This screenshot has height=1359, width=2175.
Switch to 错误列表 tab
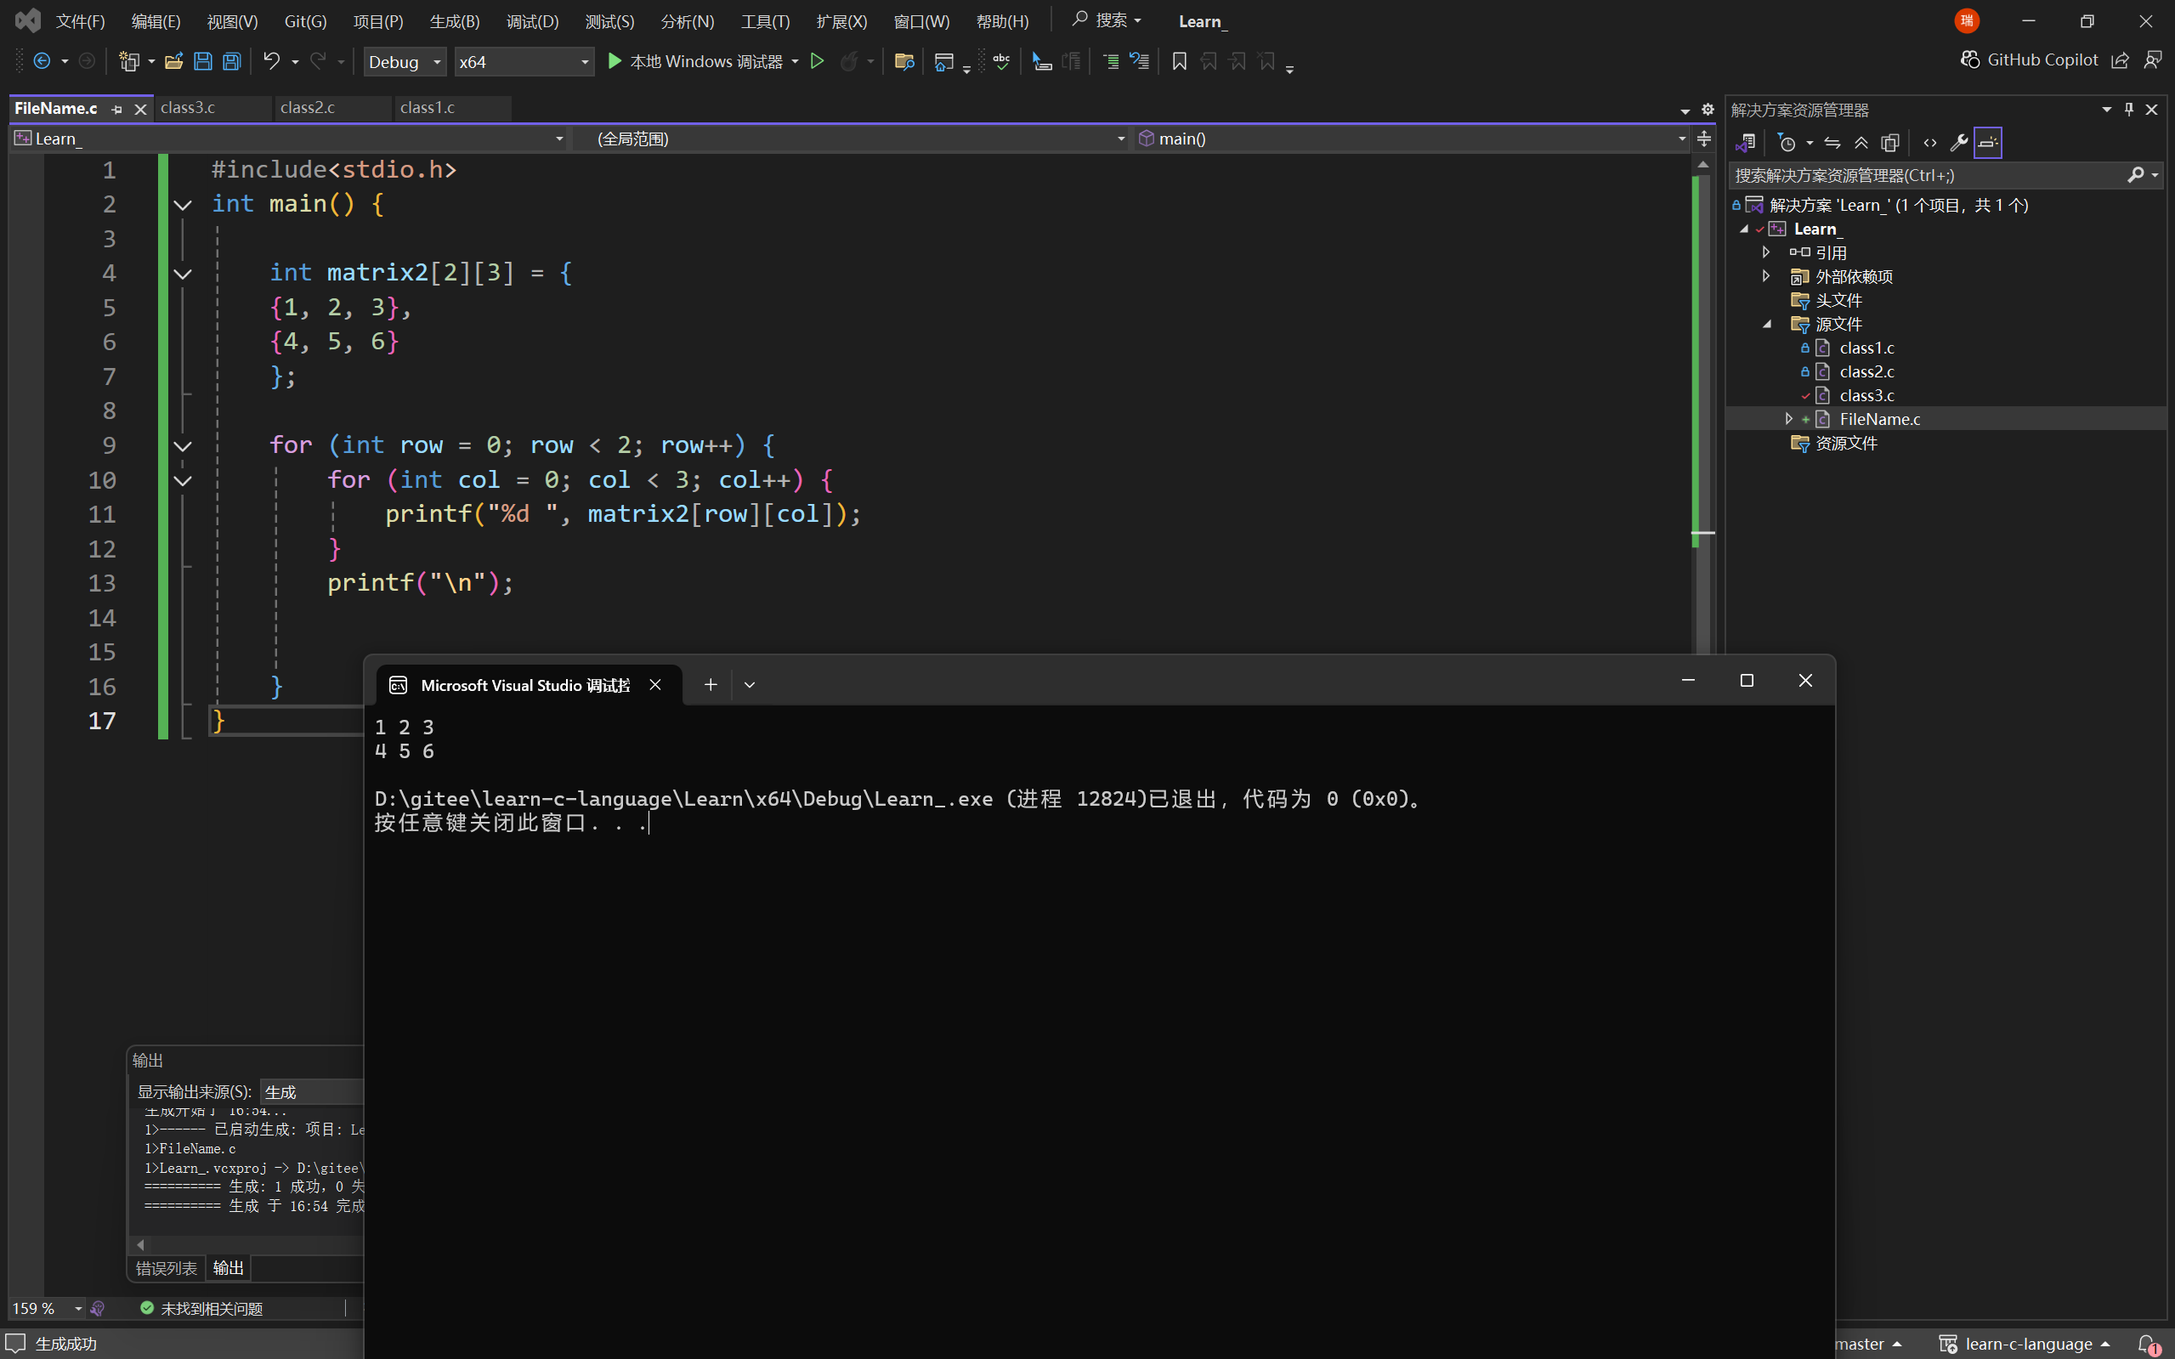[x=167, y=1267]
